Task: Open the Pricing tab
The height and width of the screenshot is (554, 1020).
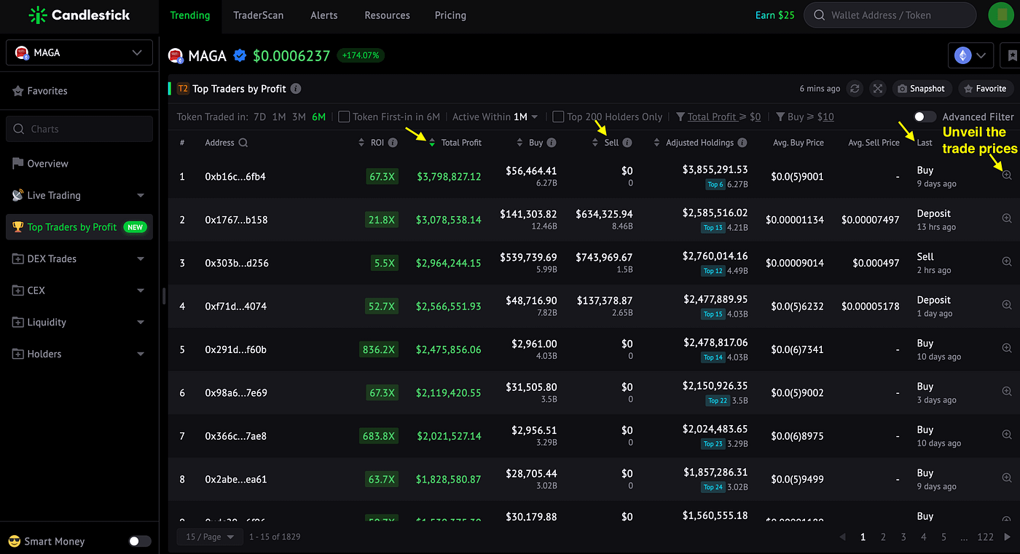Action: coord(450,15)
